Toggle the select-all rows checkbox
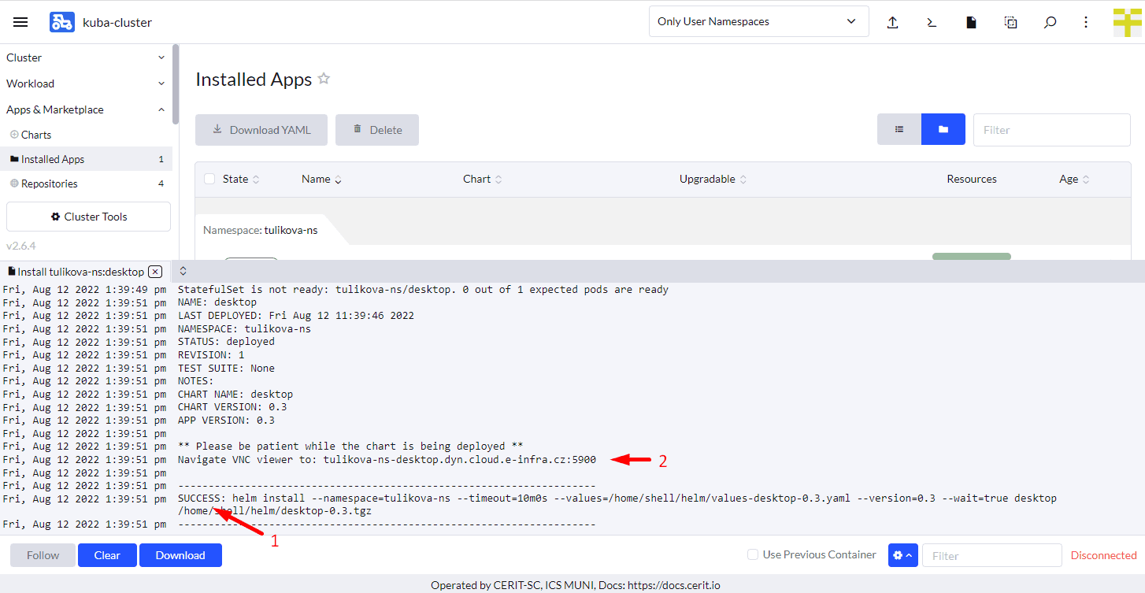The height and width of the screenshot is (593, 1145). click(209, 179)
